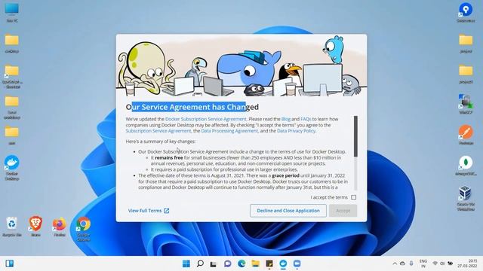
Task: Expand the hidden system tray icons chevron
Action: coord(395,263)
